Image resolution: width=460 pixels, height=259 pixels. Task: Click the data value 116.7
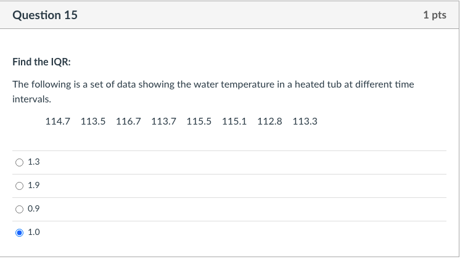[128, 121]
